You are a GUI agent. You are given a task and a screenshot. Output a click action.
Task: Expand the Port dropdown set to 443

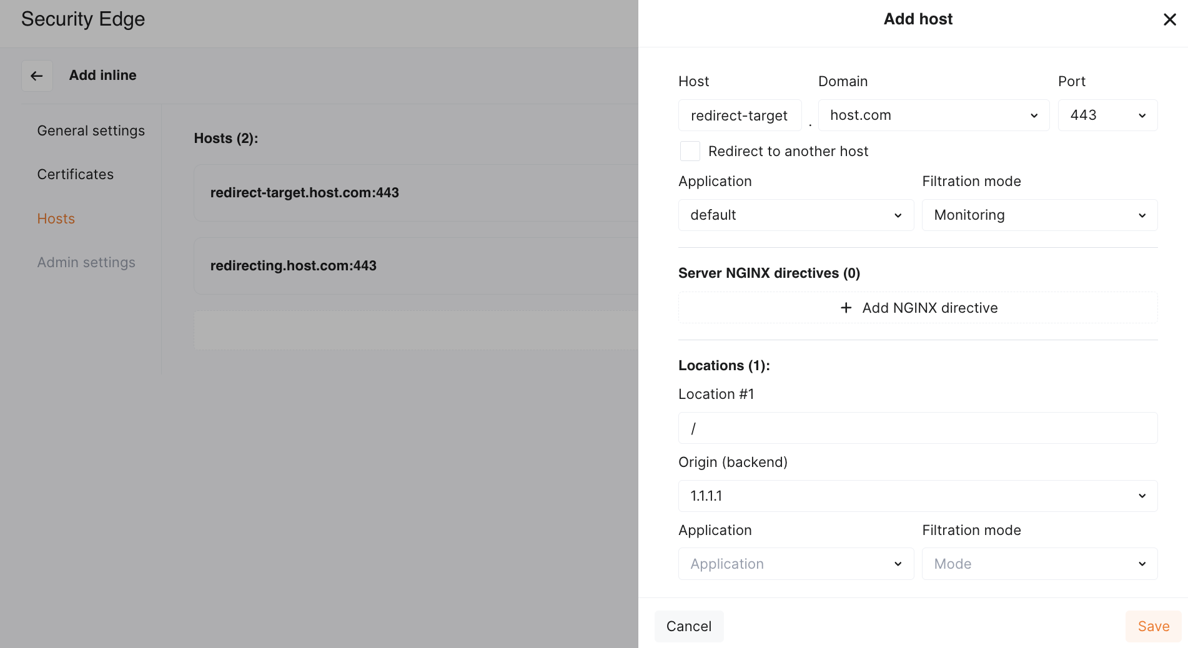[x=1107, y=115]
